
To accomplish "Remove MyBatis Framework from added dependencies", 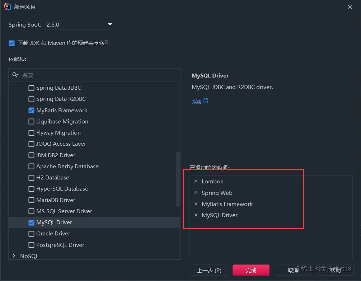I will [x=196, y=204].
